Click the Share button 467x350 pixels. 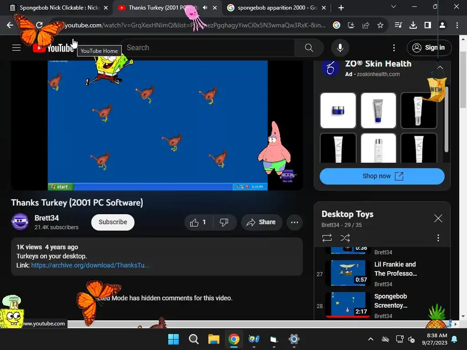tap(261, 222)
